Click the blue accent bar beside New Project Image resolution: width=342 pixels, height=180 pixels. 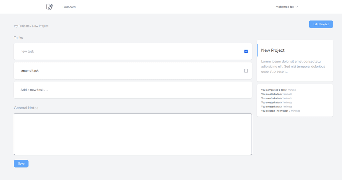[x=258, y=50]
